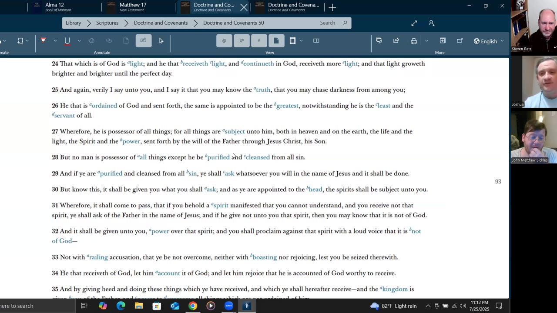The height and width of the screenshot is (313, 557).
Task: Open the highlighter color dropdown
Action: 55,41
